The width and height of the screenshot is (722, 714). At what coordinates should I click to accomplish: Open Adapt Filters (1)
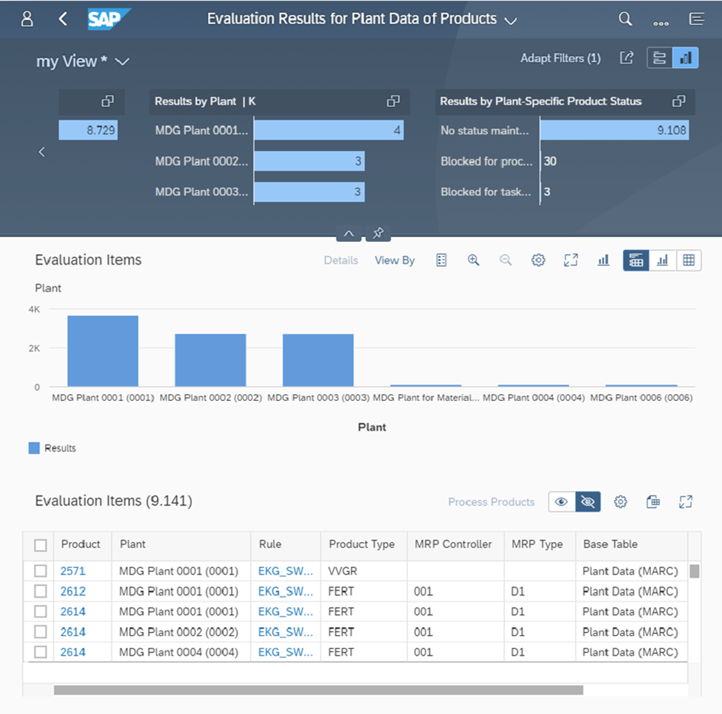[560, 58]
